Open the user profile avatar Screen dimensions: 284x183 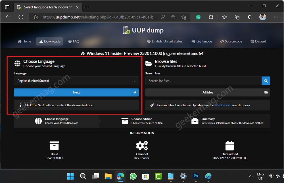click(262, 17)
